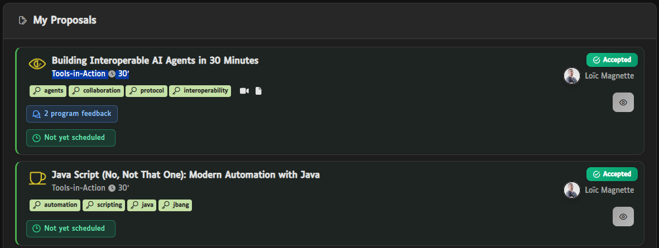Click the Accepted status badge on first proposal
Viewport: 659px width, 248px height.
pyautogui.click(x=612, y=60)
